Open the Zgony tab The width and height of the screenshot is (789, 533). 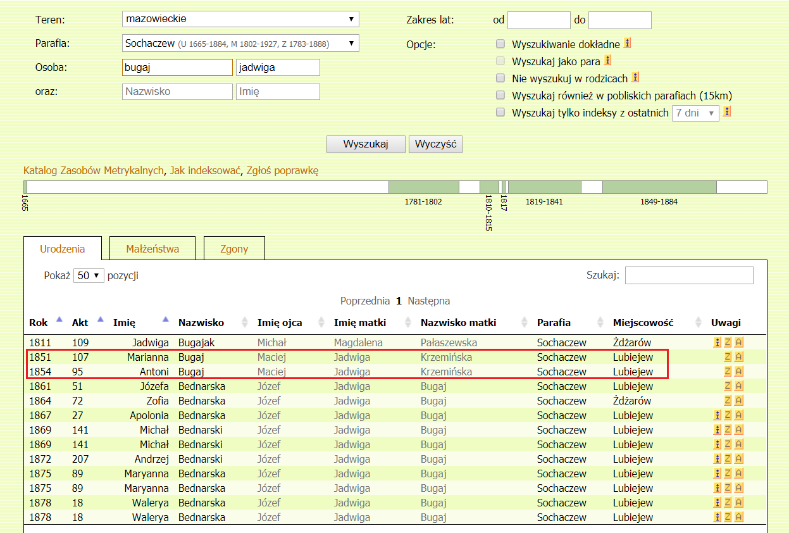[x=234, y=249]
